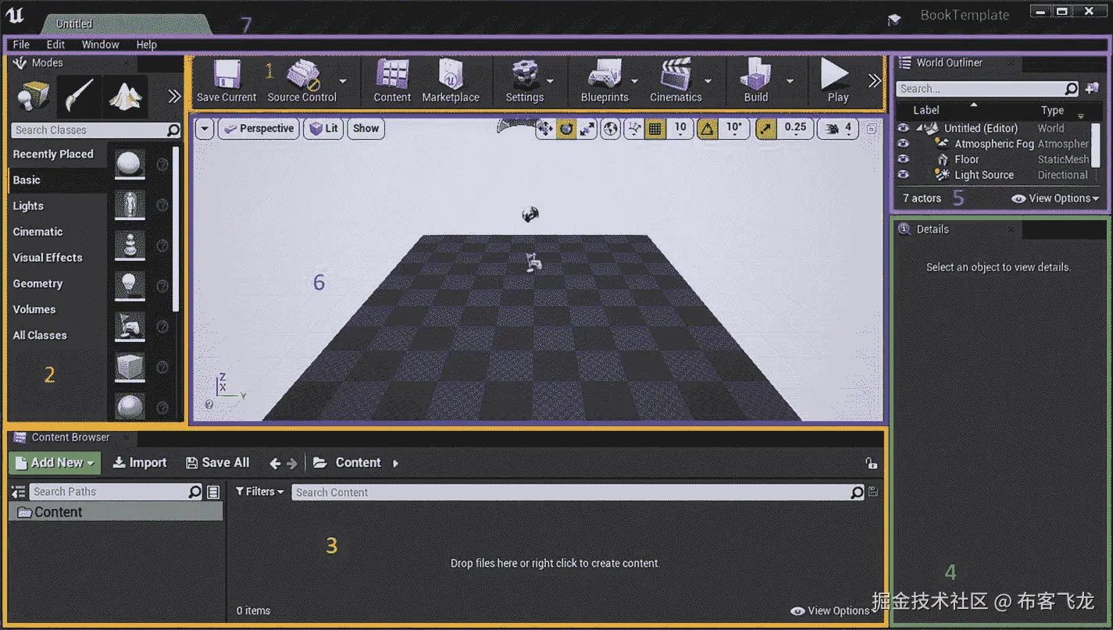Open Content Browser View Options dropdown
1113x630 pixels.
coord(834,610)
